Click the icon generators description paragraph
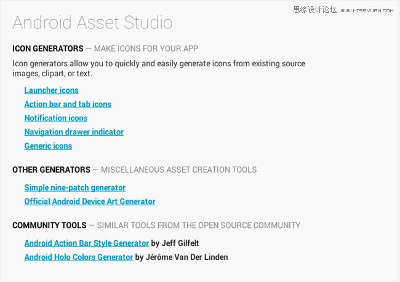 (x=159, y=69)
